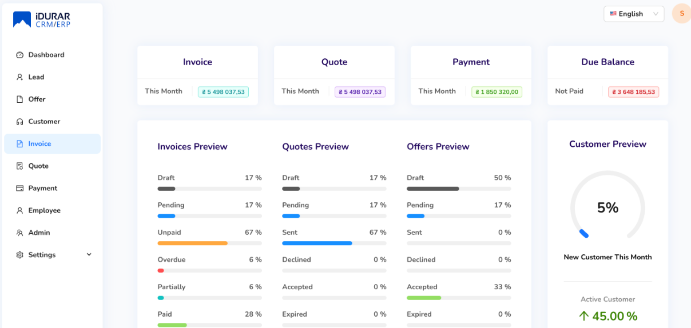The height and width of the screenshot is (328, 691).
Task: Open the user avatar menu
Action: click(681, 14)
